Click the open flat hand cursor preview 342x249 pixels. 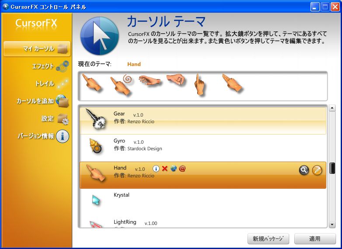click(x=150, y=81)
